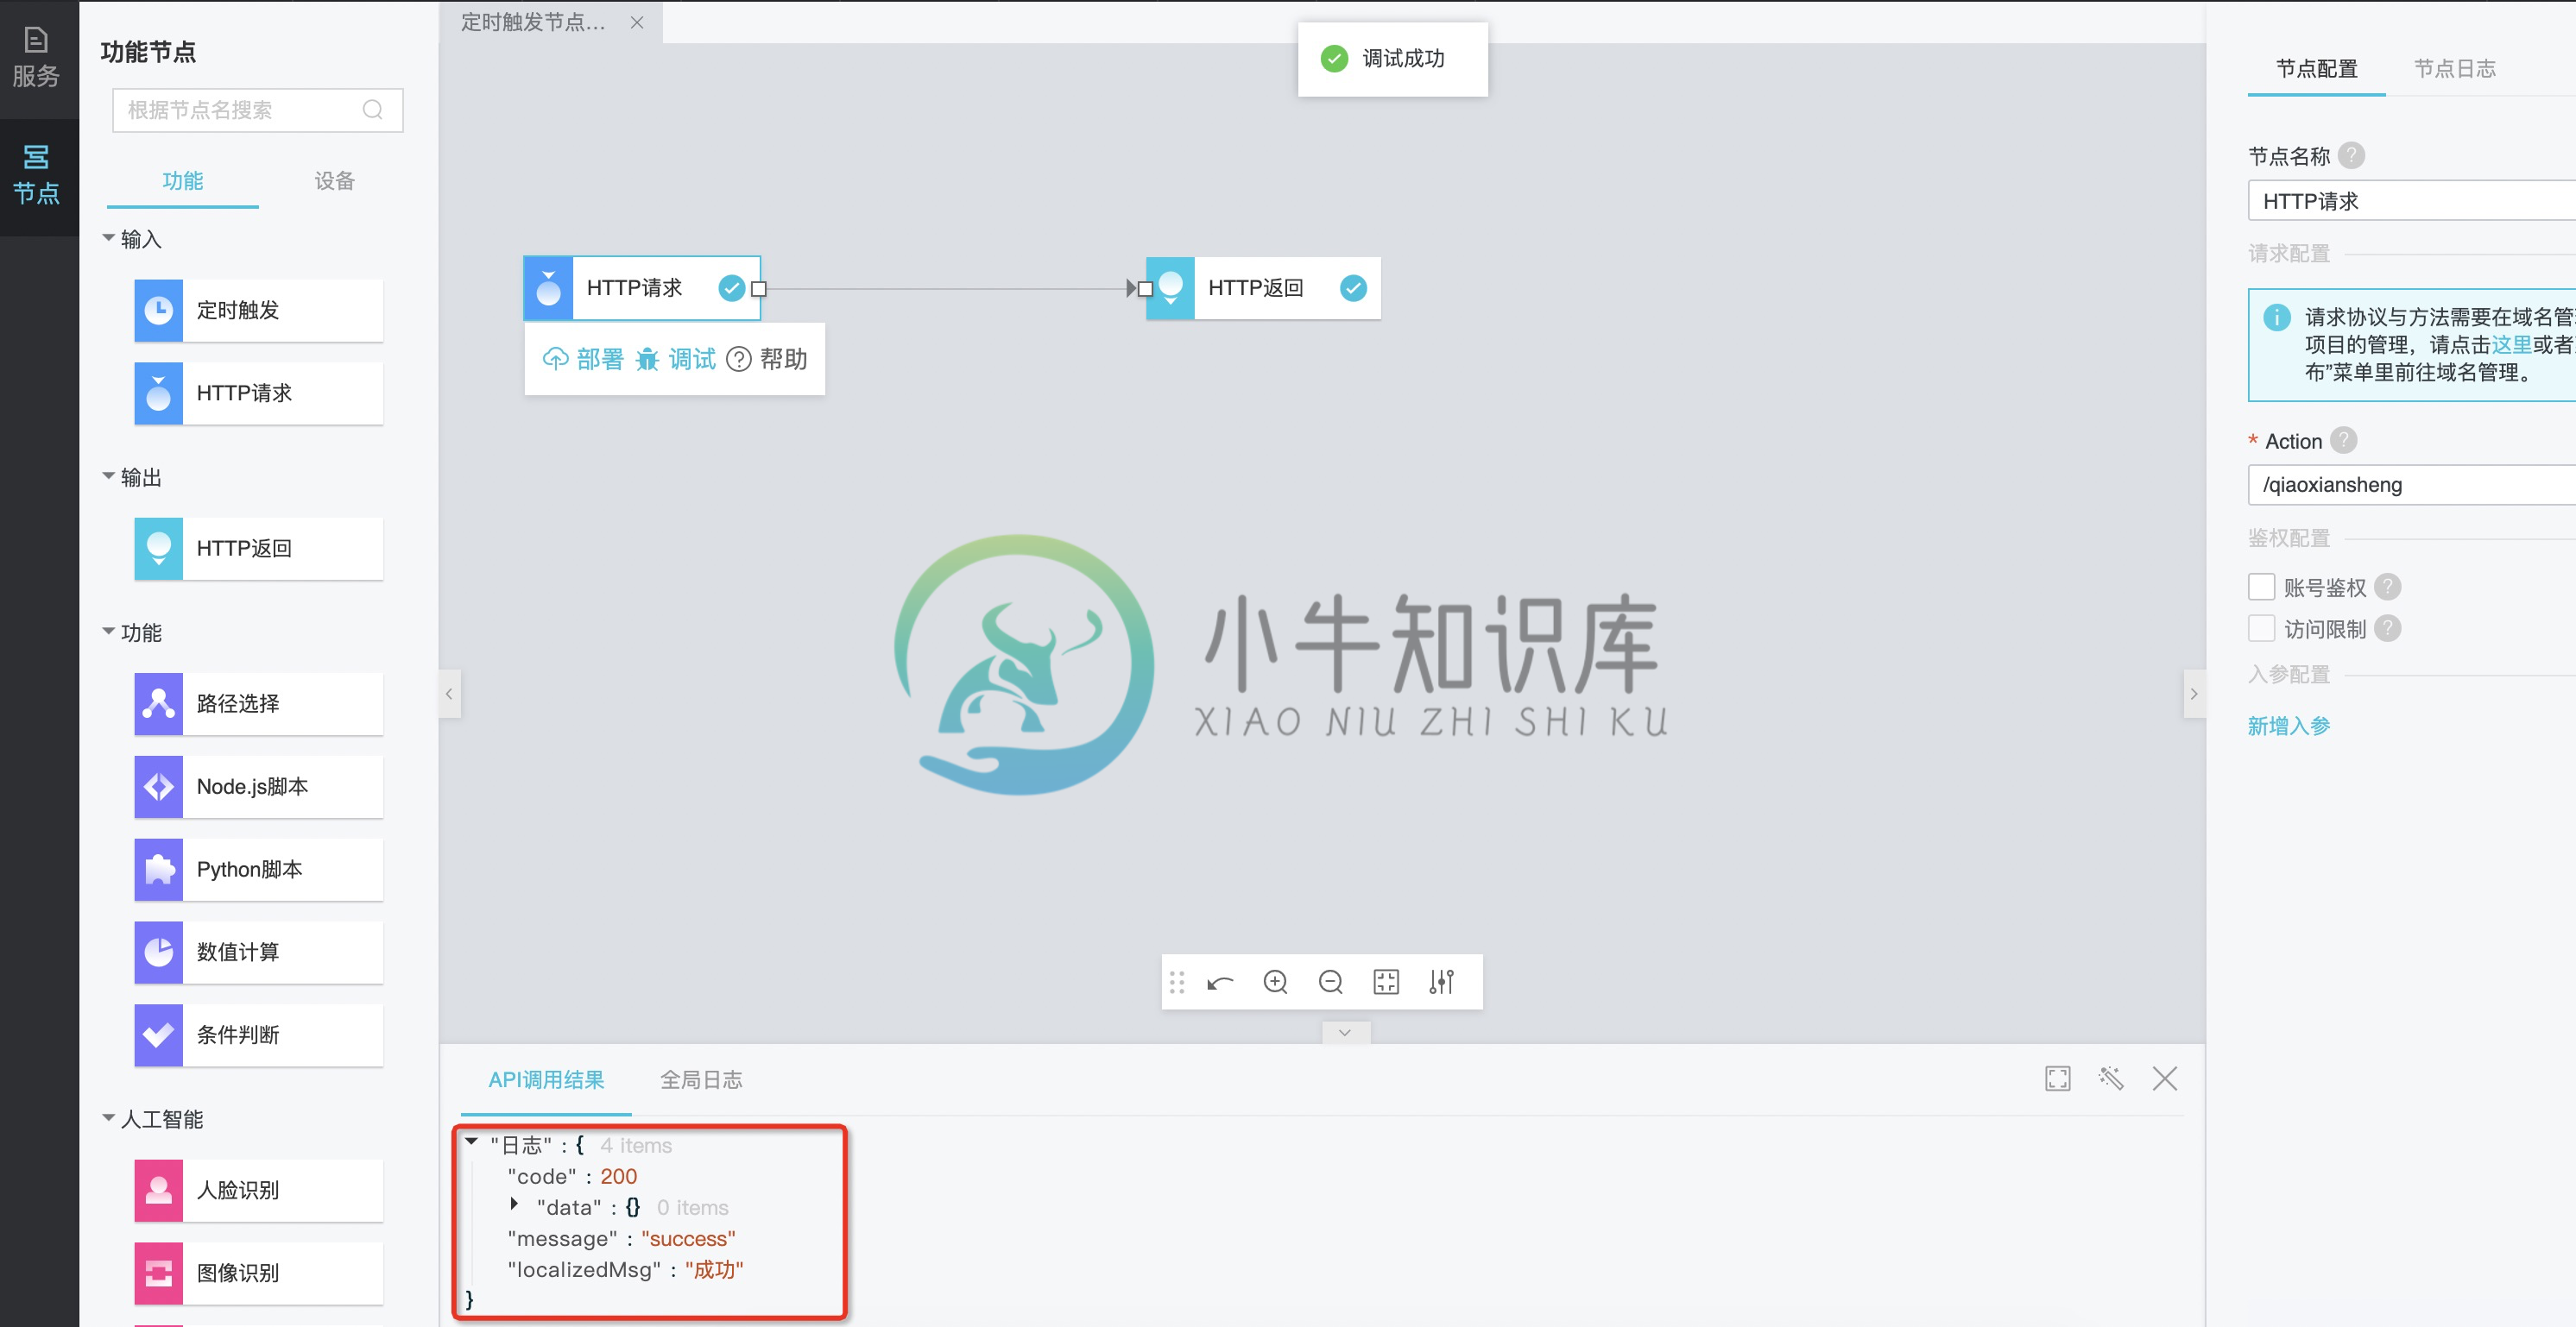Click help icon next to 节点名称
The width and height of the screenshot is (2576, 1327).
[x=2352, y=156]
